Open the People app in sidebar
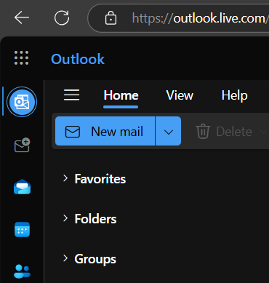Viewport: 269px width, 283px height. pyautogui.click(x=22, y=271)
